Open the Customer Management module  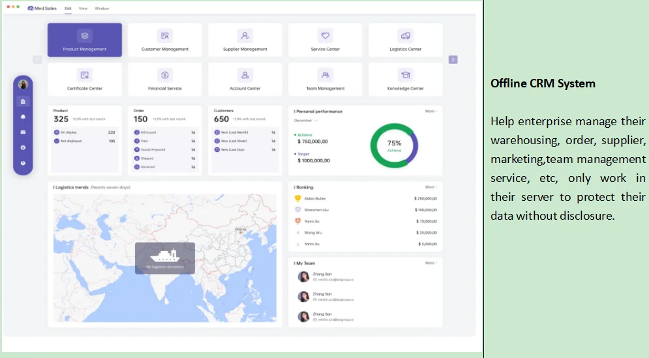(x=165, y=40)
